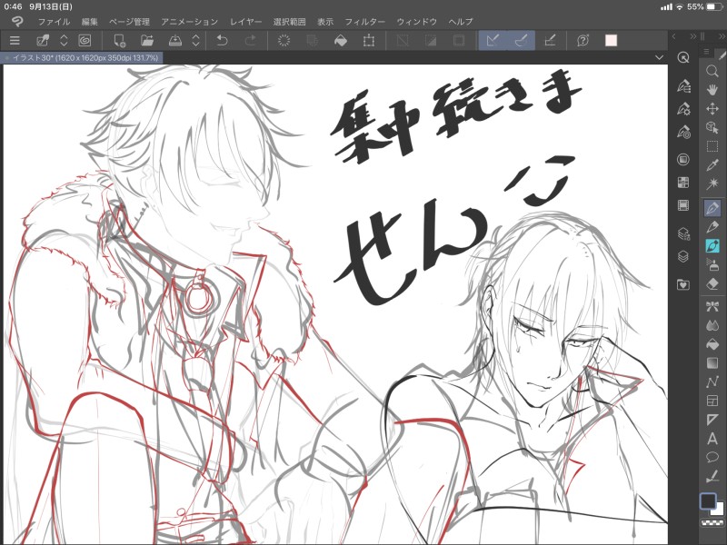Select the highlighted Brush tool
Screen dimensions: 727x545
pos(712,246)
